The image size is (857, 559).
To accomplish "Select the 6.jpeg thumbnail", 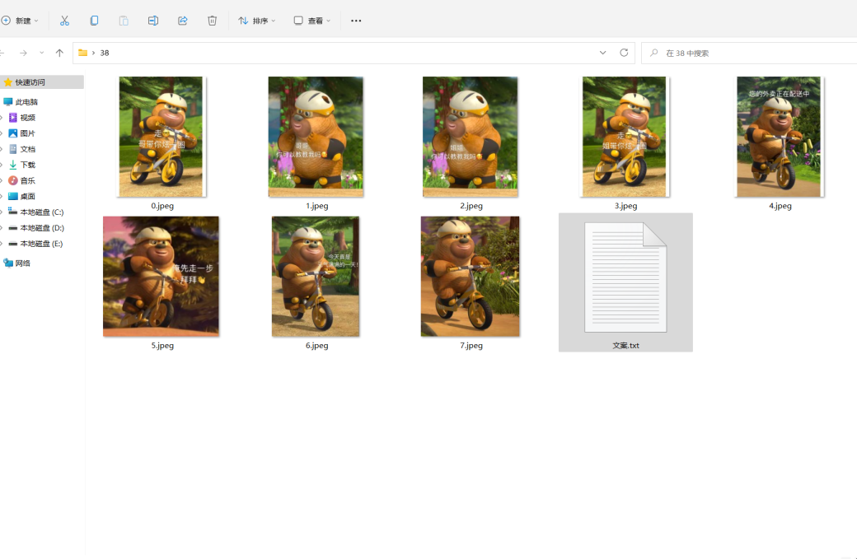I will pyautogui.click(x=316, y=277).
